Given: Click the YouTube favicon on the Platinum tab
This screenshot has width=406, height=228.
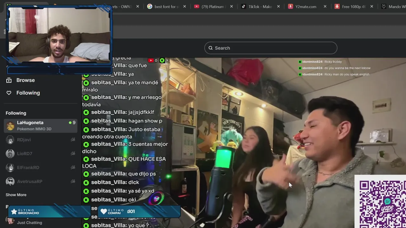Looking at the screenshot, I should [197, 6].
